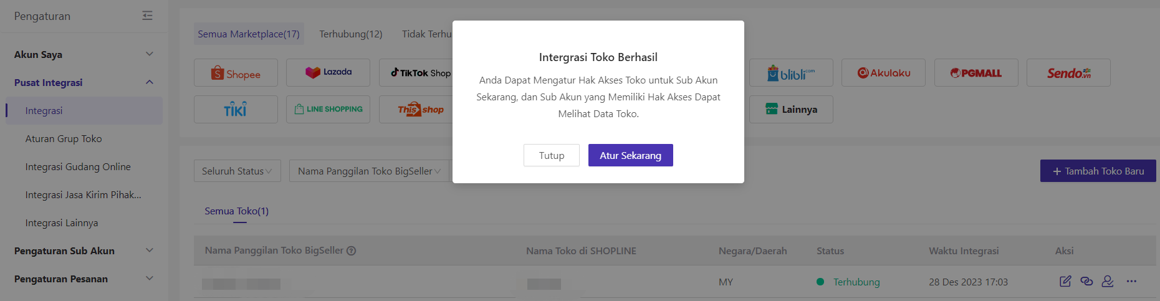
Task: Select the Lazada marketplace logo
Action: (x=328, y=72)
